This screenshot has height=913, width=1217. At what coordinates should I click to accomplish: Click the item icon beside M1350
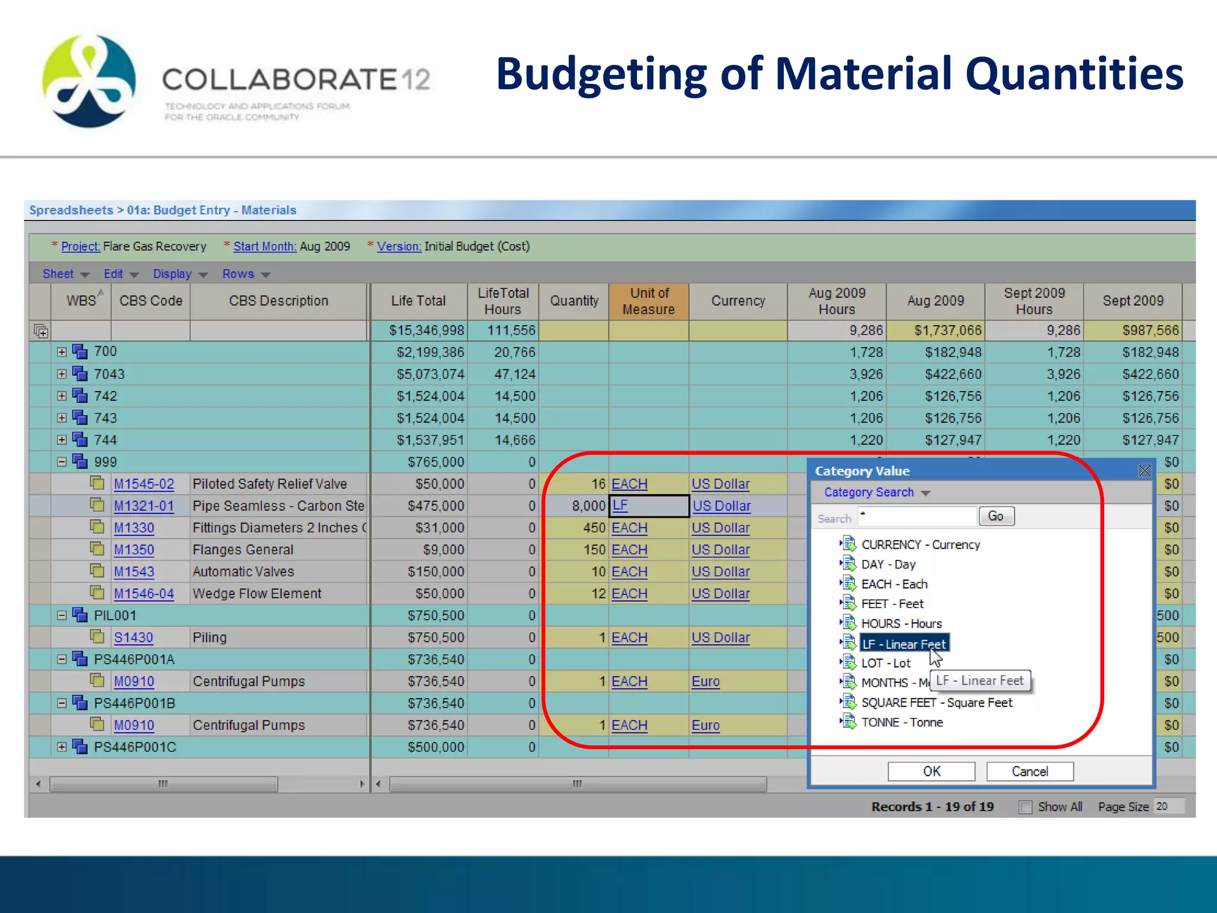(x=97, y=549)
